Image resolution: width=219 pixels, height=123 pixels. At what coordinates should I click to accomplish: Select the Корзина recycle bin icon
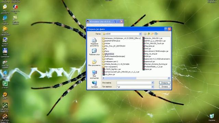(x=212, y=118)
